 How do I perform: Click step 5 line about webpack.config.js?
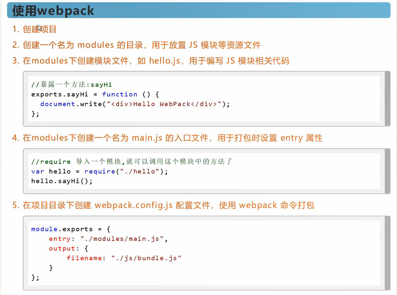click(163, 205)
